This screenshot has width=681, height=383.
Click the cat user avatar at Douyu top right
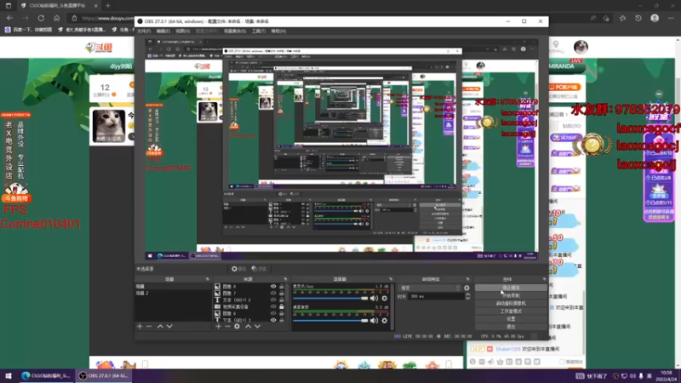[x=581, y=47]
